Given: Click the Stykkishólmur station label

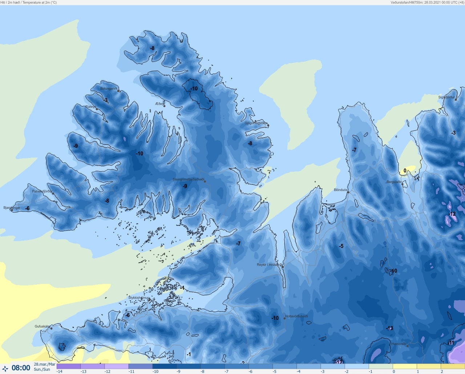Looking at the screenshot, I should (139, 298).
